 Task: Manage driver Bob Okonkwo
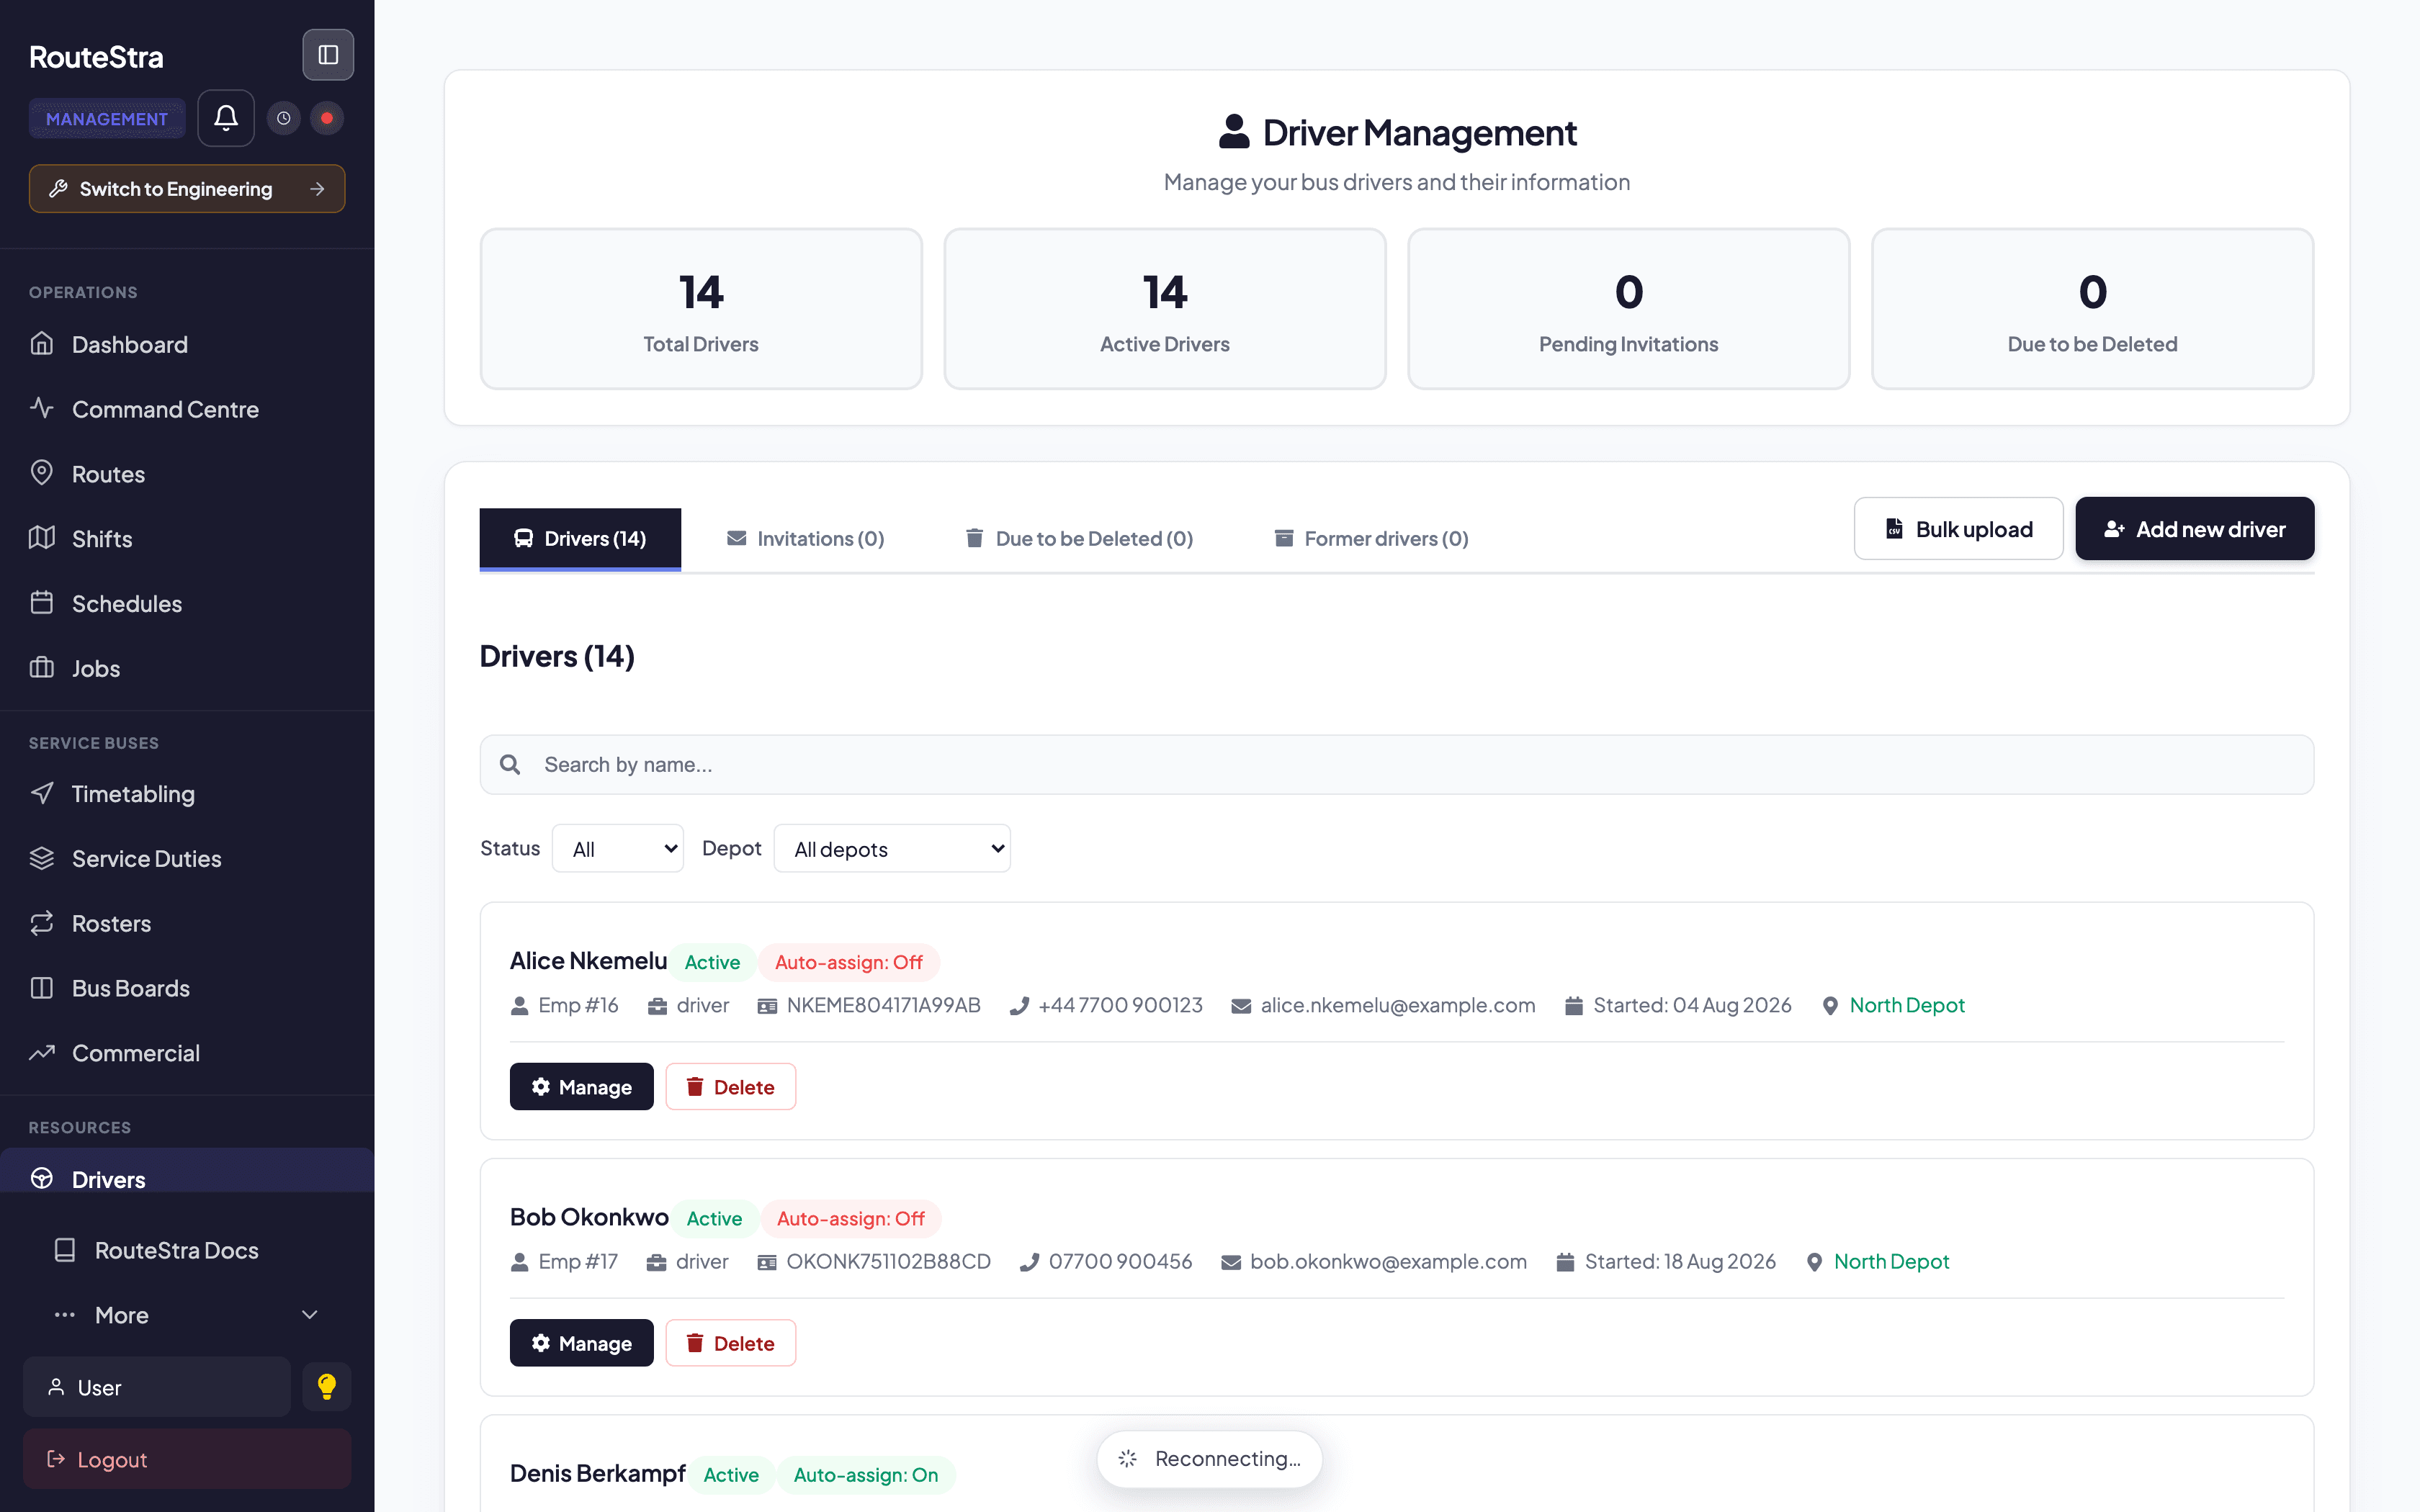(x=582, y=1343)
